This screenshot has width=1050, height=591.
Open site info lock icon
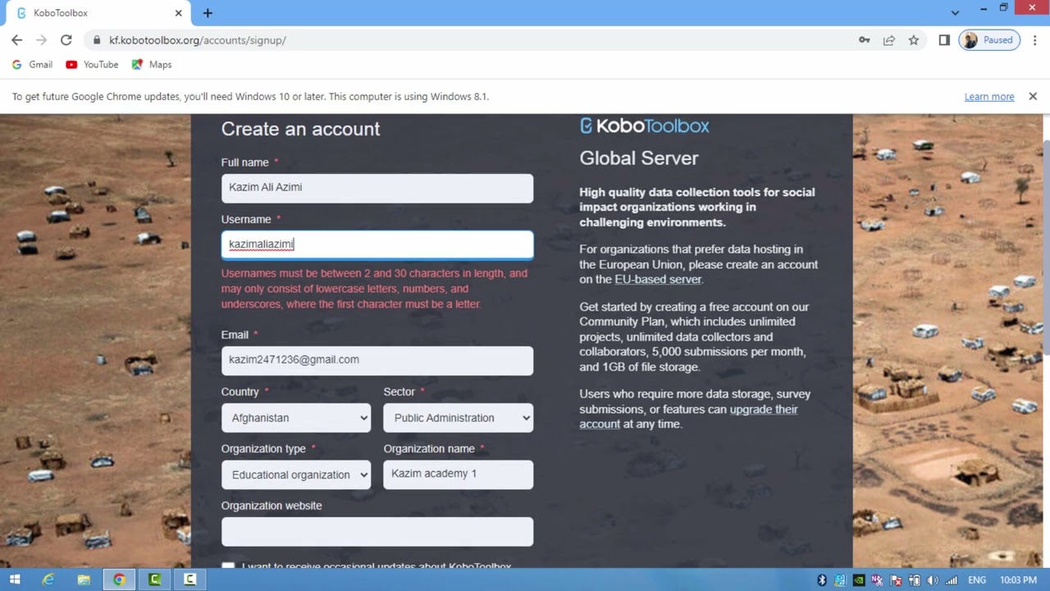[x=97, y=39]
